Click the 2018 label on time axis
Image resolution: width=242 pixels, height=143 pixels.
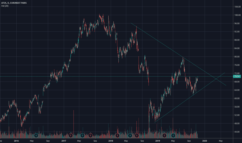111,141
